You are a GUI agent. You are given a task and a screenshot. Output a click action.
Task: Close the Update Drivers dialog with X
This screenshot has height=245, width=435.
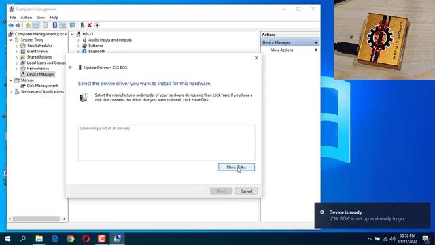(x=256, y=58)
